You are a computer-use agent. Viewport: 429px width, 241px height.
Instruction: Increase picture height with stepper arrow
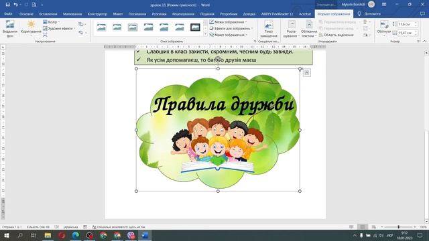[x=416, y=23]
